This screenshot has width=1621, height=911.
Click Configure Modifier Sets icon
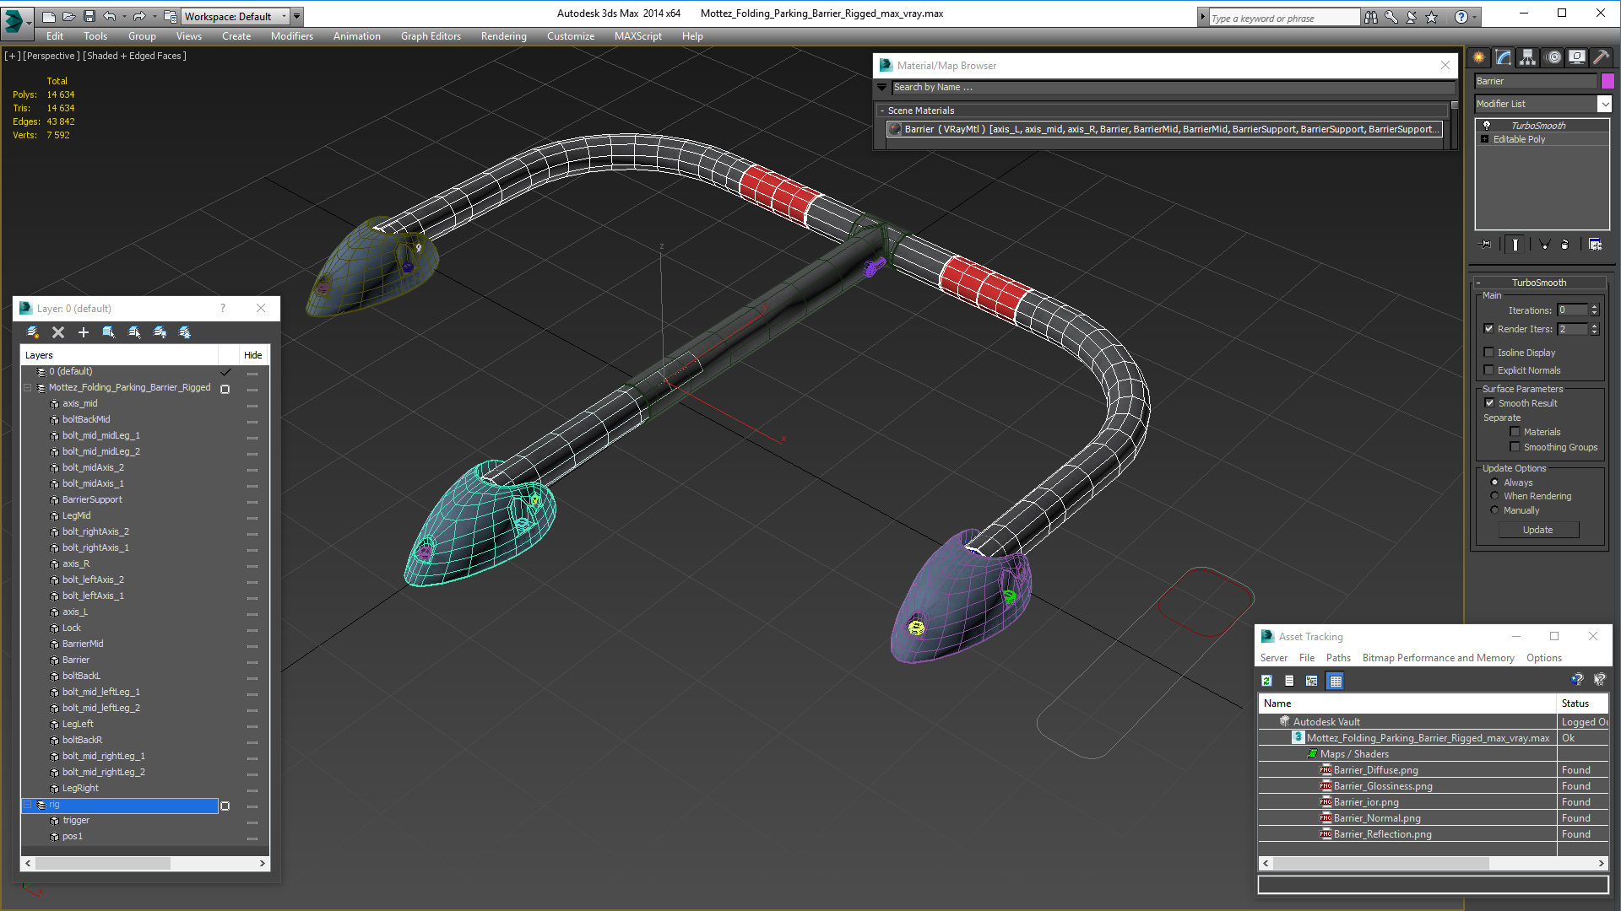coord(1596,245)
